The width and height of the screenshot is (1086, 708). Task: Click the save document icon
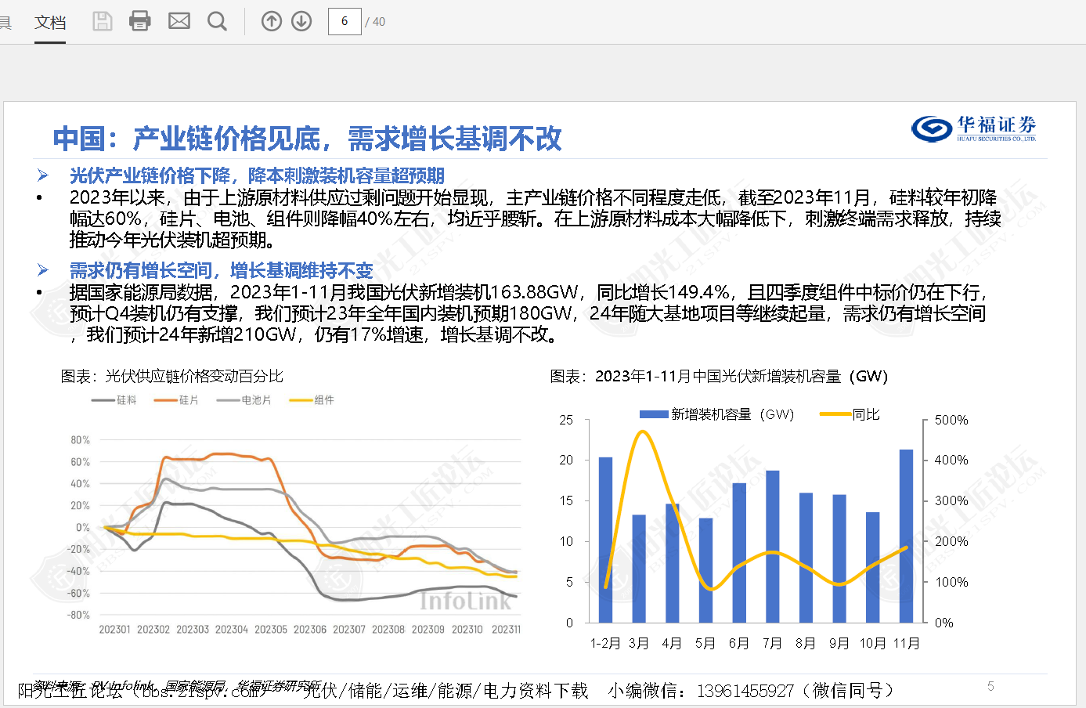[103, 21]
